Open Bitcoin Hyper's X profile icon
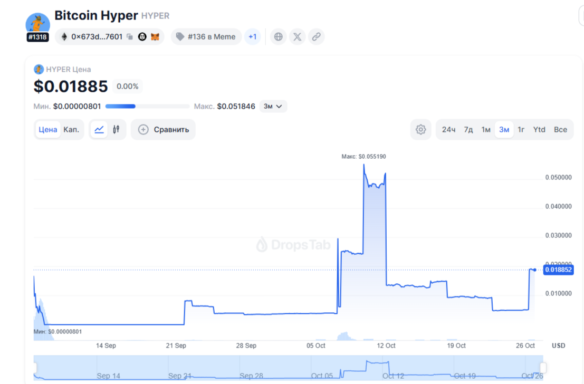Viewport: 584px width, 384px height. pyautogui.click(x=297, y=36)
